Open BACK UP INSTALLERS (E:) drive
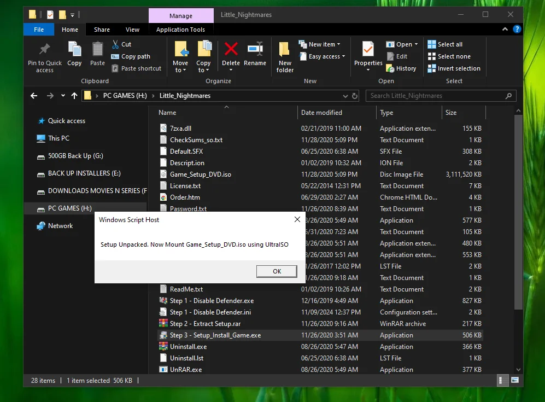This screenshot has width=545, height=402. [x=84, y=173]
